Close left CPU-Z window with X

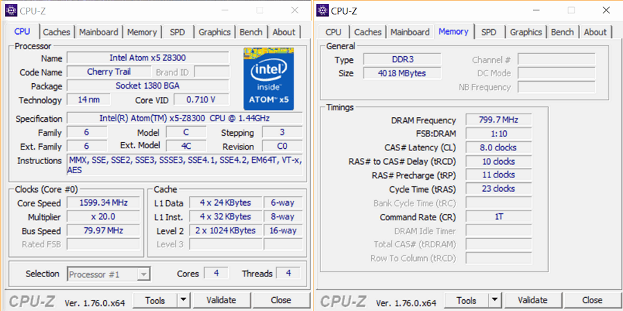[x=295, y=11]
